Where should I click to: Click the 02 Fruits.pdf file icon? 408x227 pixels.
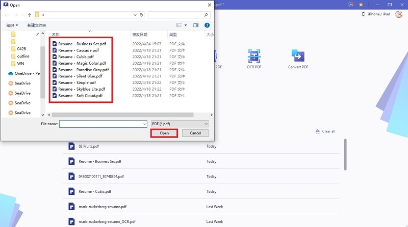click(x=71, y=146)
